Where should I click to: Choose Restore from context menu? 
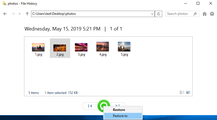pyautogui.click(x=119, y=110)
